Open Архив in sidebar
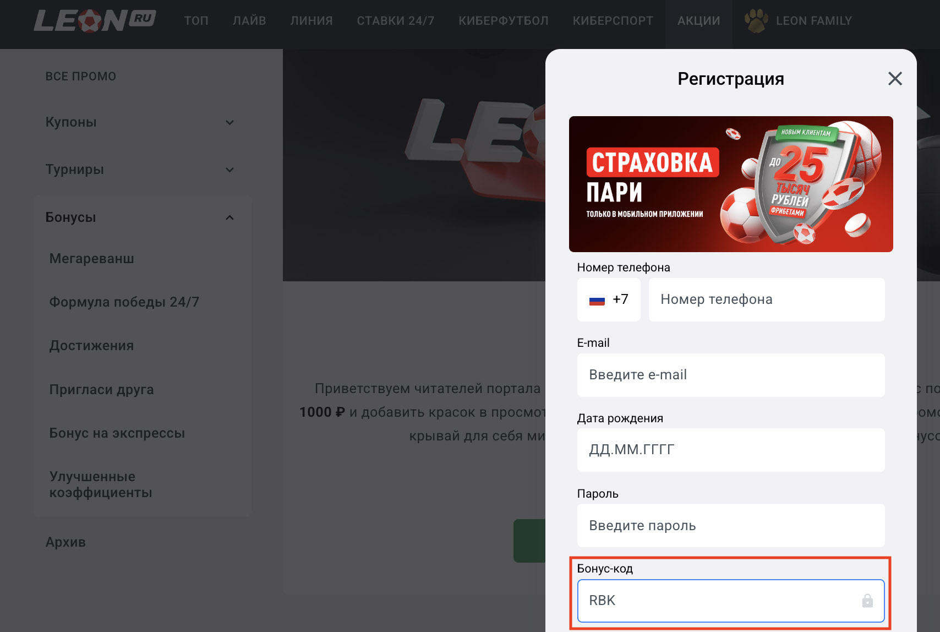The image size is (940, 632). coord(65,542)
